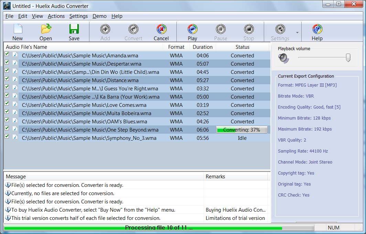The width and height of the screenshot is (366, 234).
Task: Click the Help question mark icon
Action: pos(317,30)
